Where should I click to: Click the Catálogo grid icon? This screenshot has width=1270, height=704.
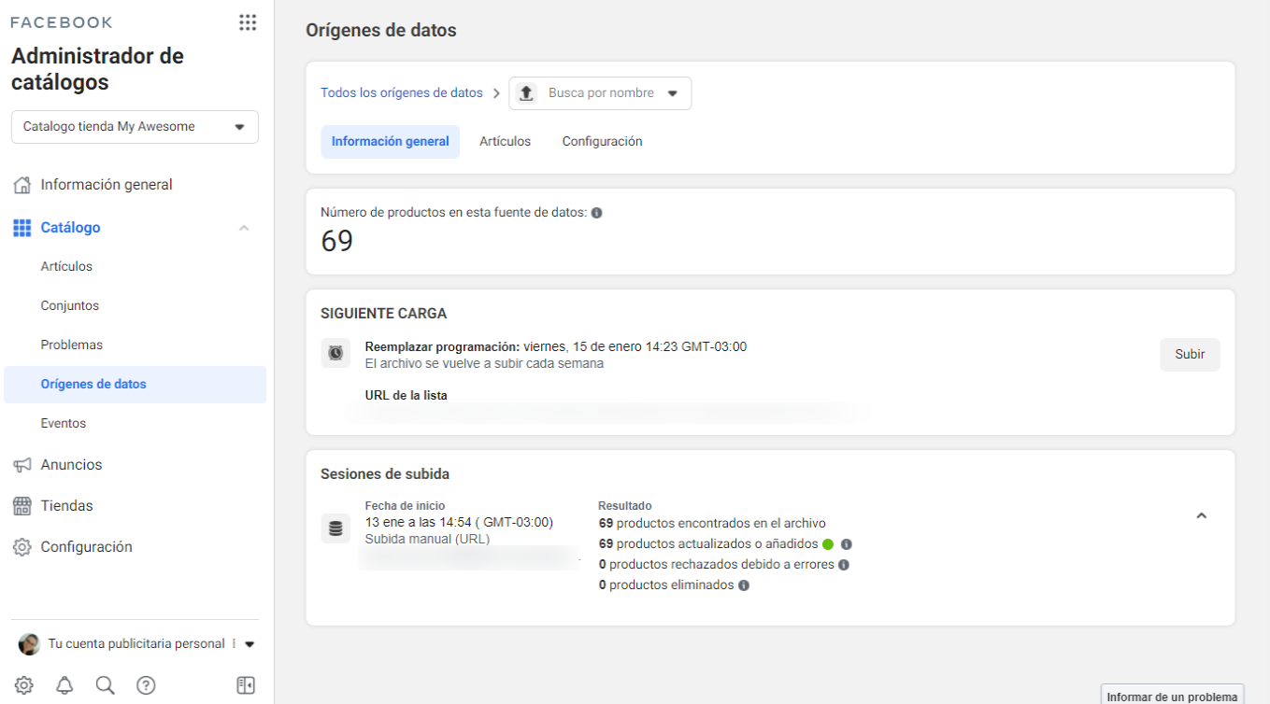[x=22, y=228]
